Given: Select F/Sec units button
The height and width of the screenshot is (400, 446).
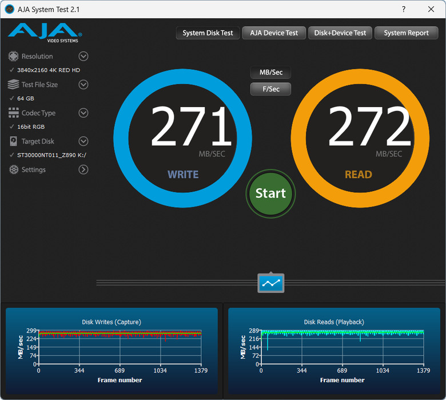Looking at the screenshot, I should point(271,89).
